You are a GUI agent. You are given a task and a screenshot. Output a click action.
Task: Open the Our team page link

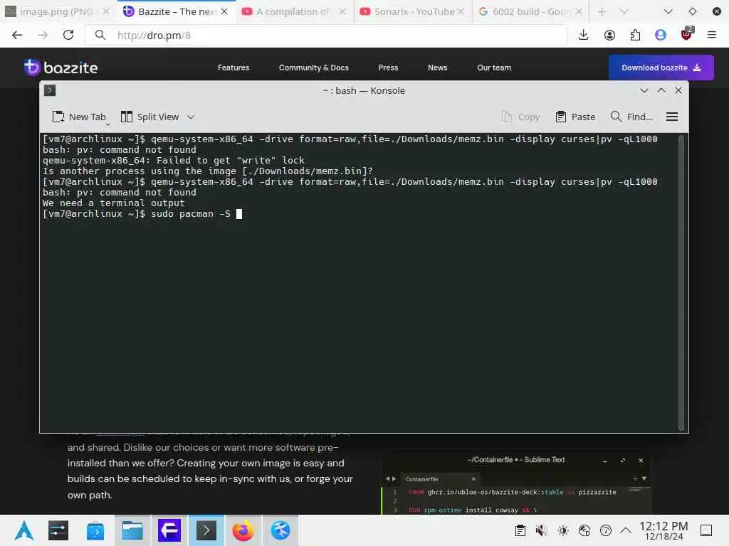click(x=494, y=68)
